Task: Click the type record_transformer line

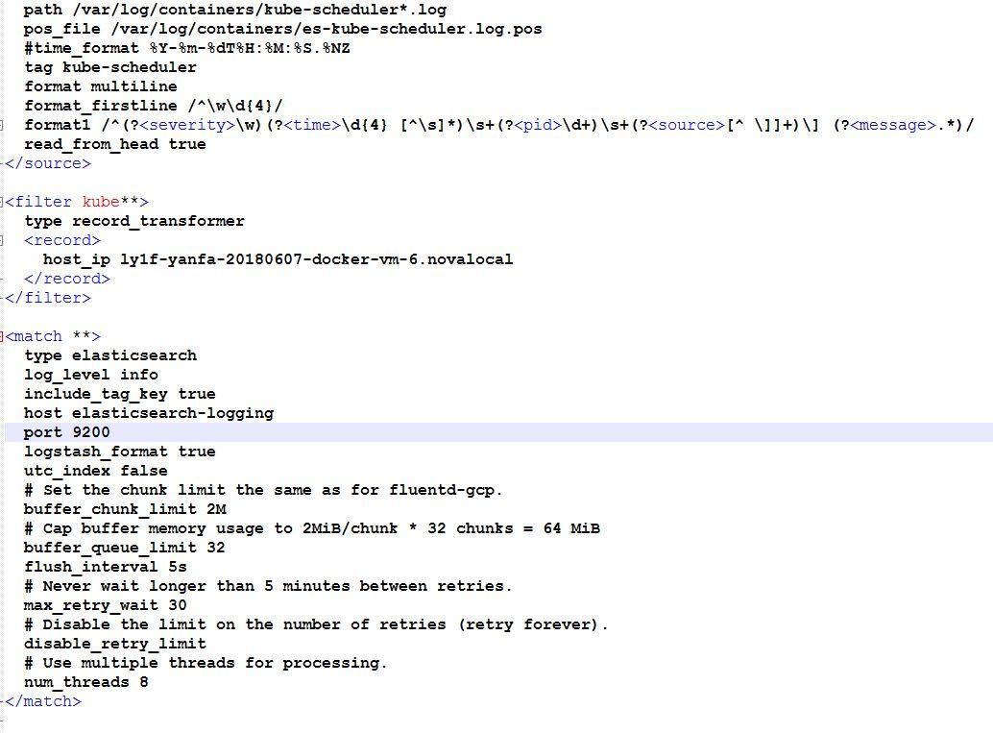Action: pos(134,221)
